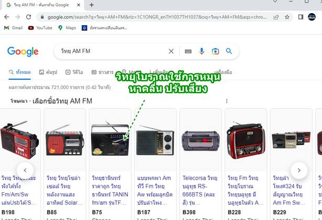Click the small speaker radios image ฿229

click(291, 140)
